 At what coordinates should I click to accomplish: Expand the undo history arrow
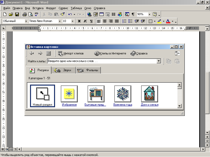click(x=74, y=14)
